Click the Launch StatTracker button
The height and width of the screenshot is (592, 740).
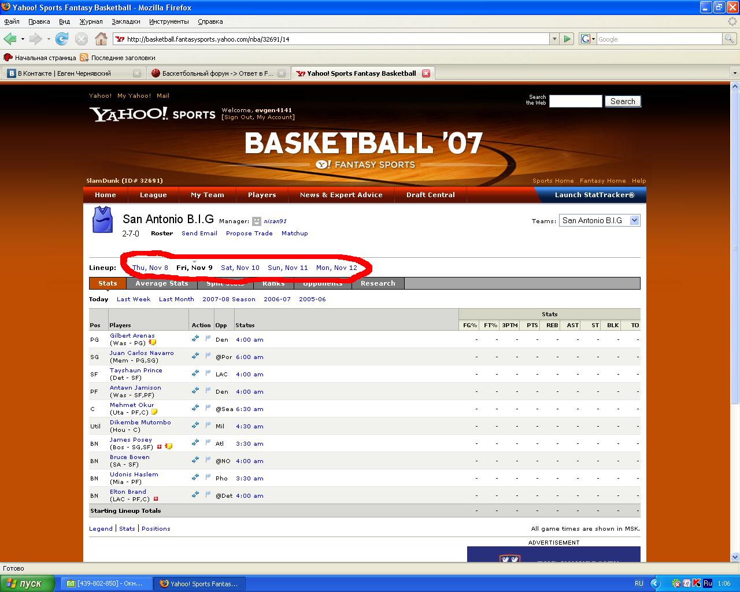[x=594, y=195]
